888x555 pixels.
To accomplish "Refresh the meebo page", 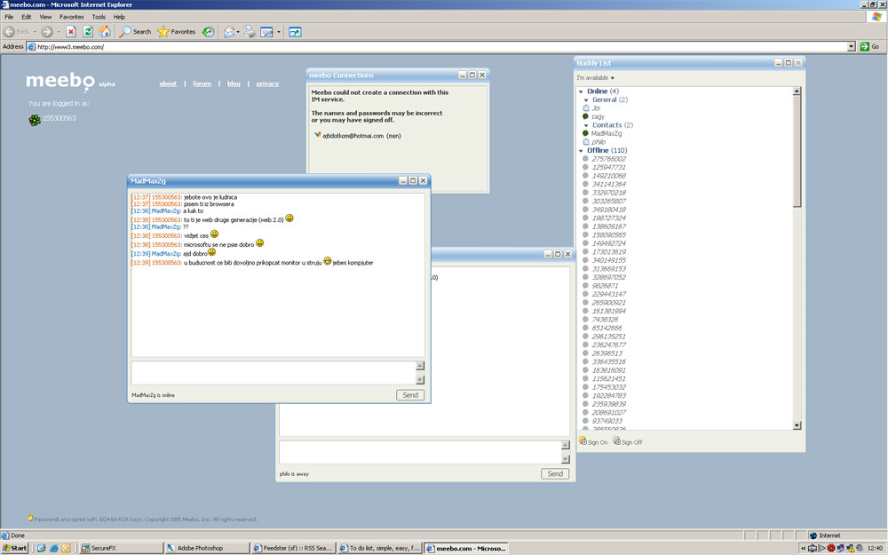I will tap(88, 31).
